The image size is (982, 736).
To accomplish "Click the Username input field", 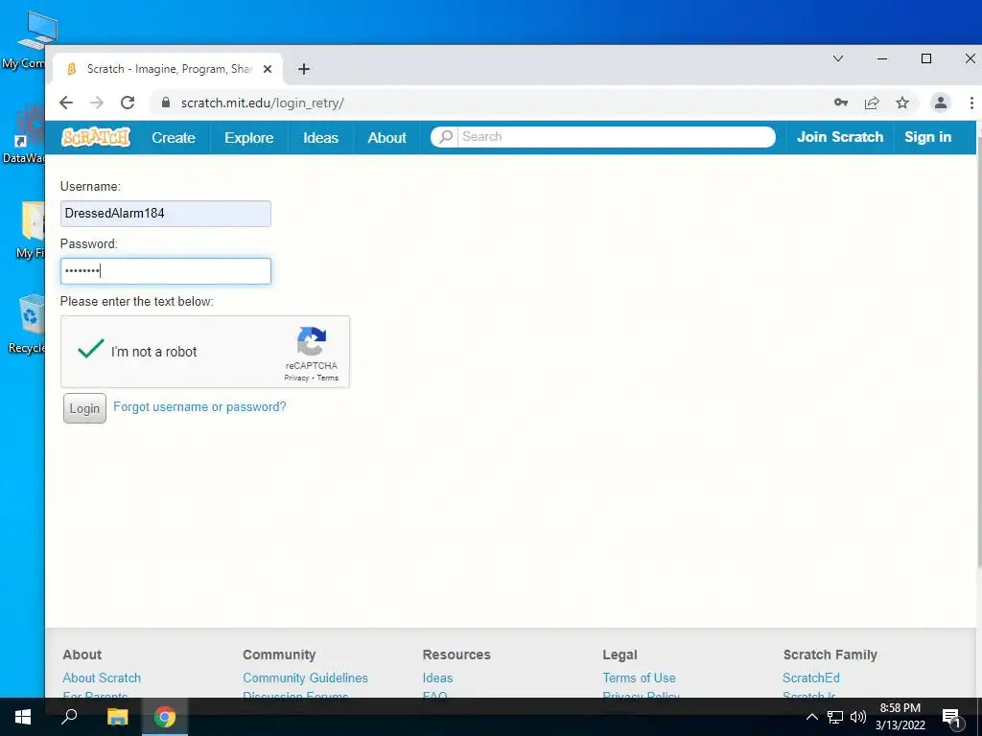I will [165, 214].
